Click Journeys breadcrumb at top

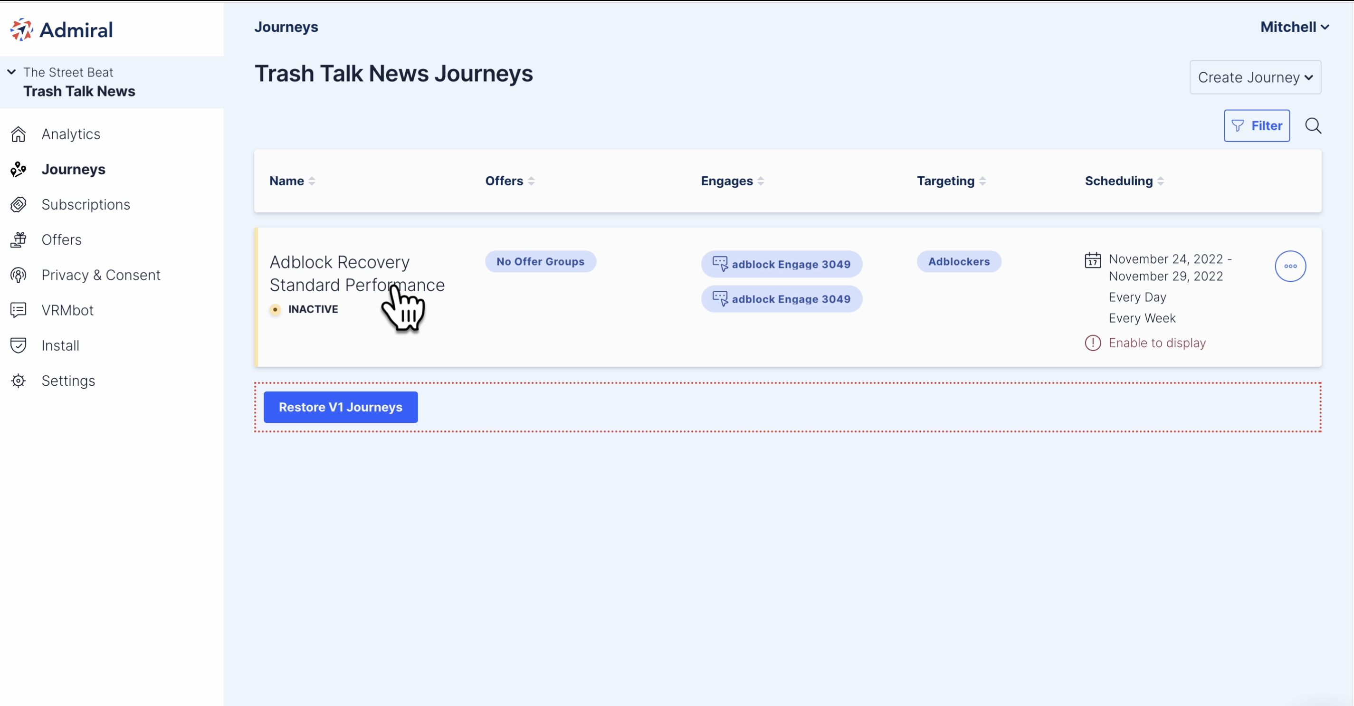click(x=286, y=27)
